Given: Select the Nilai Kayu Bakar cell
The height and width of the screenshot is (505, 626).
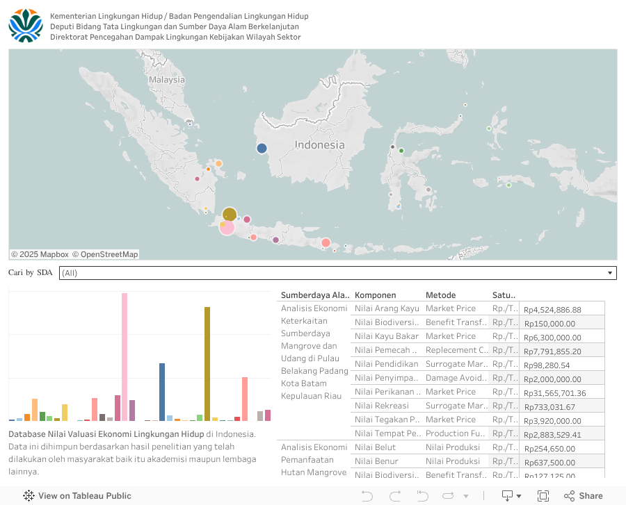Looking at the screenshot, I should click(387, 336).
